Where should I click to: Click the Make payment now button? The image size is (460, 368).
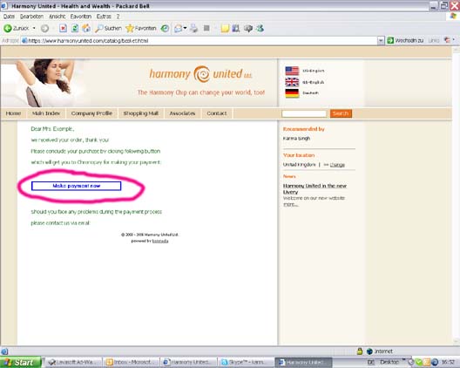[77, 186]
